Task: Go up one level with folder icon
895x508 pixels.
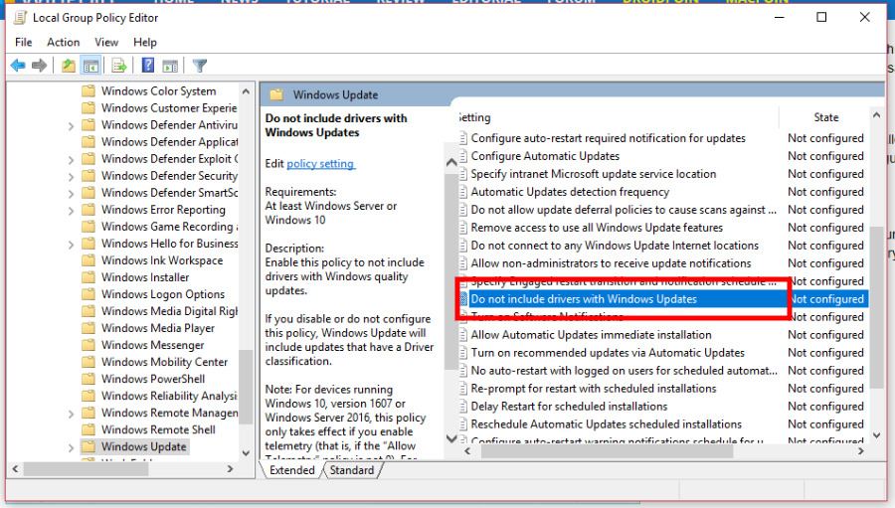Action: pyautogui.click(x=69, y=66)
